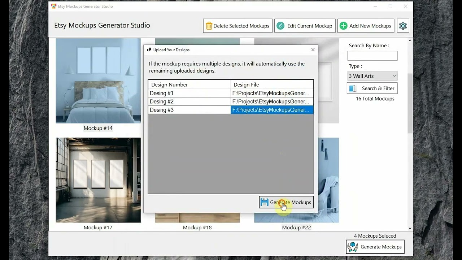Select the Desing #2 row cell
The image size is (462, 260).
point(189,101)
